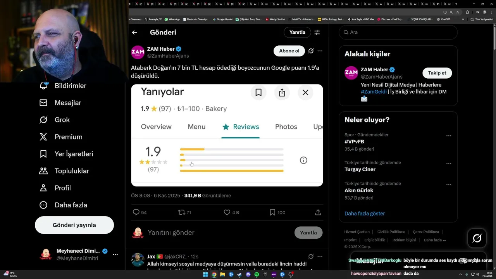Go back using the Gönderi back arrow
This screenshot has width=496, height=279.
(134, 33)
